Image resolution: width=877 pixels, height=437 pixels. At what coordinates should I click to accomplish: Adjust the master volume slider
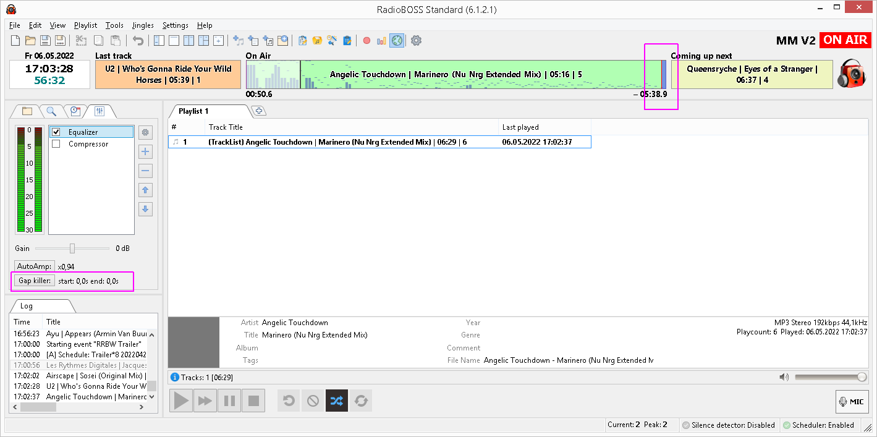pyautogui.click(x=831, y=377)
